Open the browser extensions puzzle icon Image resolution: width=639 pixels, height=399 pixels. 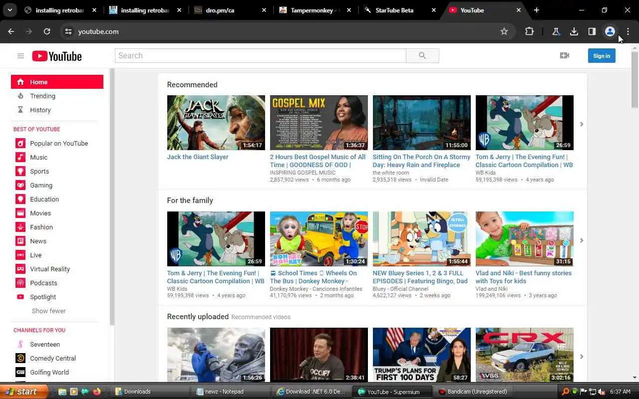pyautogui.click(x=530, y=31)
